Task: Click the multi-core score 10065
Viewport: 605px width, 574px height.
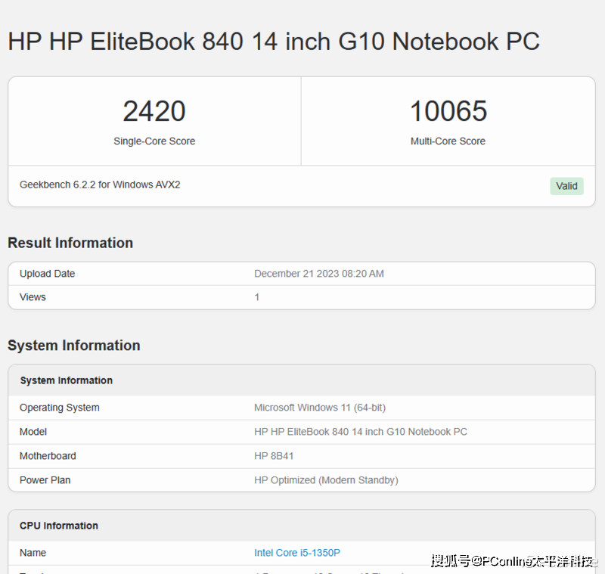Action: coord(448,111)
